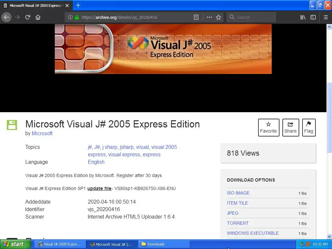The width and height of the screenshot is (332, 249).
Task: Open the page actions three-dots menu
Action: click(209, 18)
